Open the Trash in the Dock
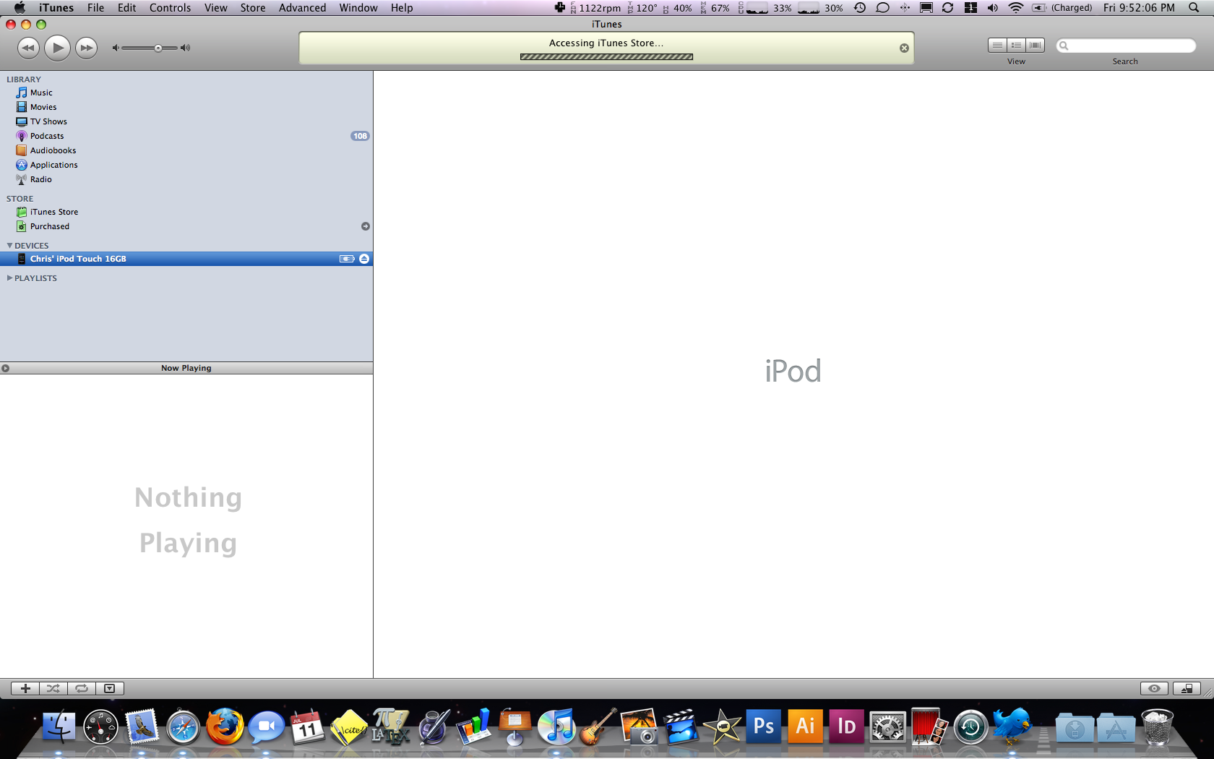 (x=1157, y=726)
